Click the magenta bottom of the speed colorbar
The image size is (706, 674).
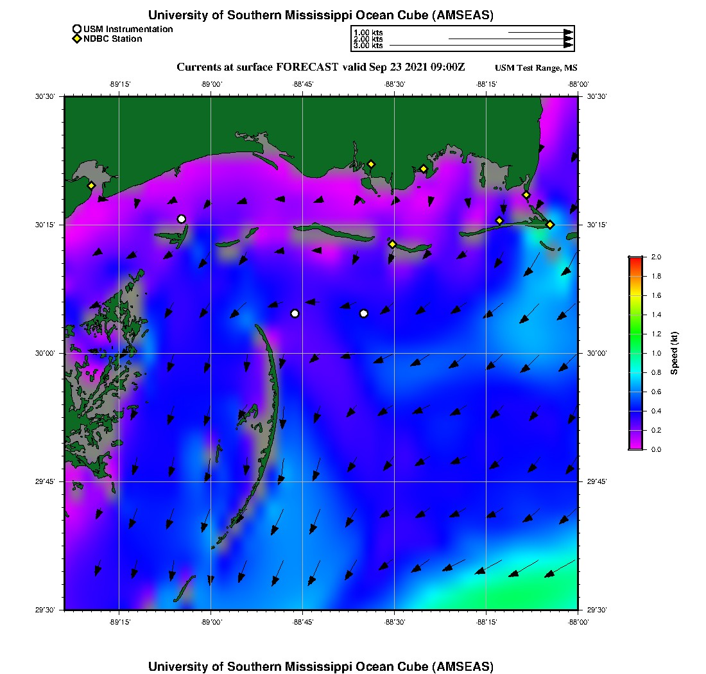636,447
